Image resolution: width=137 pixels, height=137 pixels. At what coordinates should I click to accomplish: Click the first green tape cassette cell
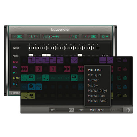coord(32,78)
